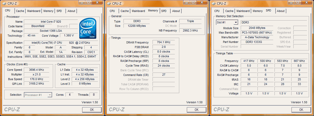Click the Threads value 8
Image resolution: width=314 pixels, height=116 pixels.
click(x=93, y=95)
